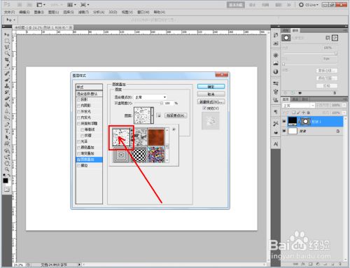Select the Move tool in the toolbox

(7, 34)
